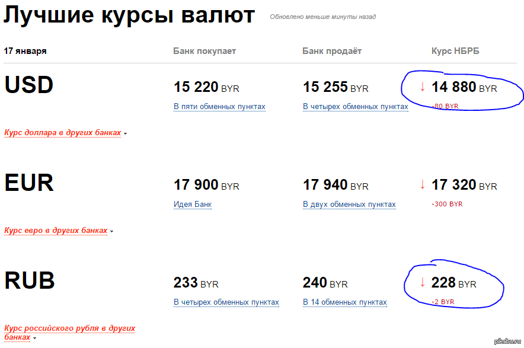The image size is (524, 348).
Task: Click the RUB down-arrow rate indicator
Action: (423, 283)
